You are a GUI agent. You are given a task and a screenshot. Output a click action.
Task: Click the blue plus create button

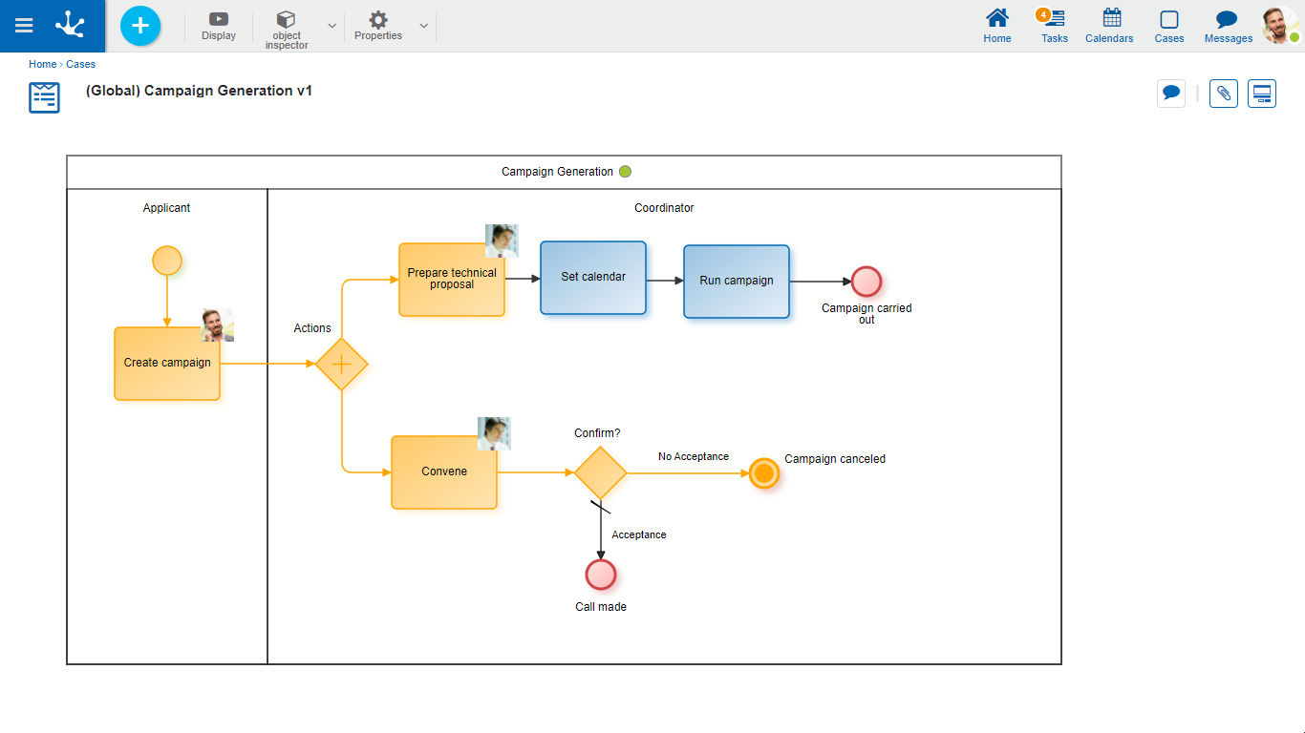140,26
